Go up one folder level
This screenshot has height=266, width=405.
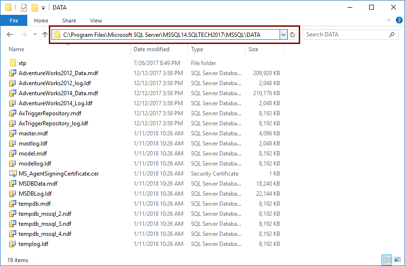tap(45, 34)
